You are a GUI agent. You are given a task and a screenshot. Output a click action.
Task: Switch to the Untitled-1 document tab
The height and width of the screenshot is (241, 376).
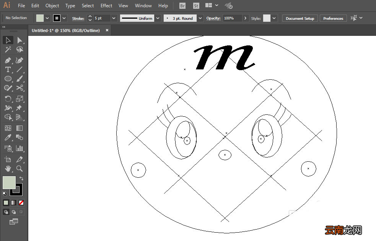66,31
